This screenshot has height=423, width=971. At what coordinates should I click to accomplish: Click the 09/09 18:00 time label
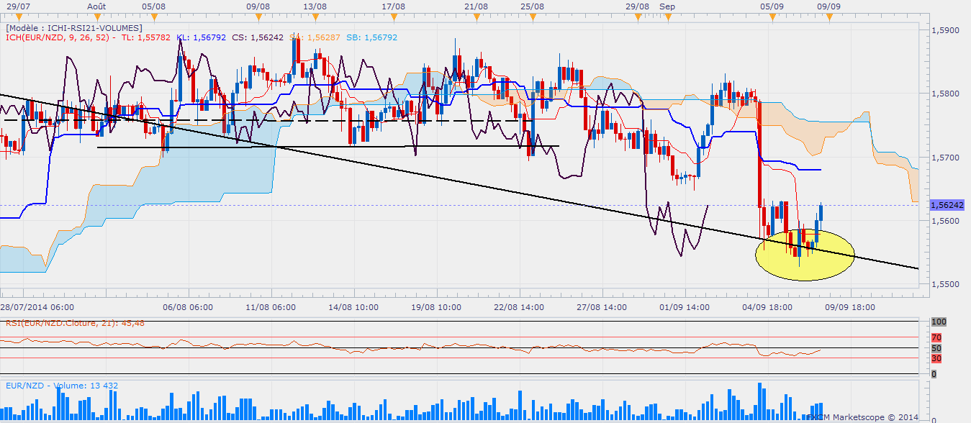[x=850, y=306]
